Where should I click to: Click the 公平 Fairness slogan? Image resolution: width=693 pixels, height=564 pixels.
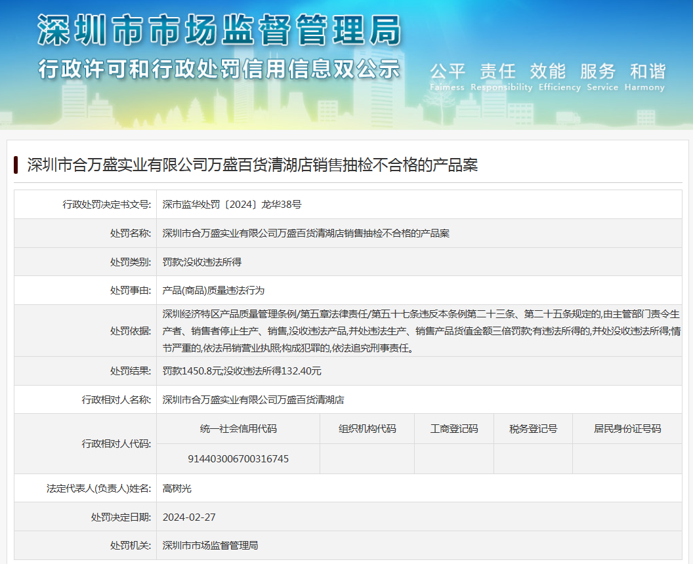(448, 77)
